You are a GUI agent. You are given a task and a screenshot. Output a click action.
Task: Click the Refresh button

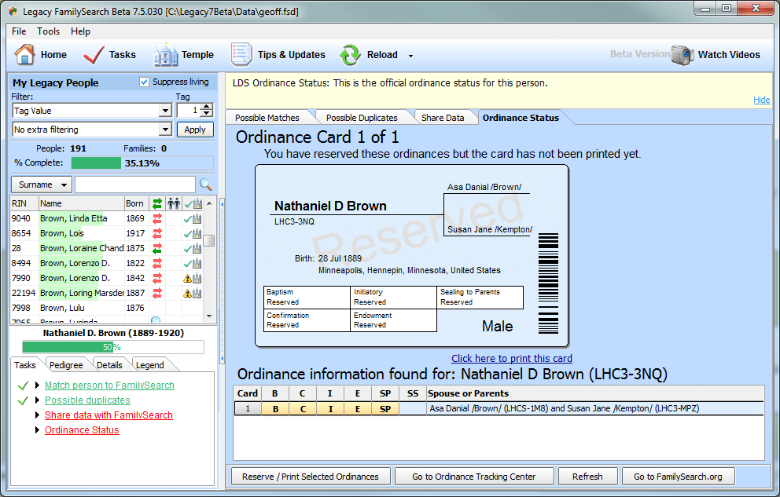[587, 477]
